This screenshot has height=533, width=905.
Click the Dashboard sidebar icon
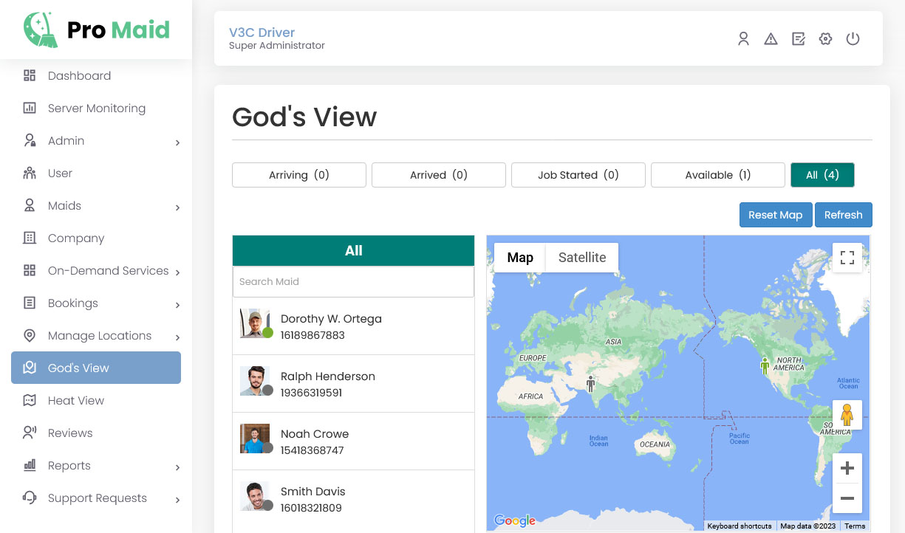(30, 75)
